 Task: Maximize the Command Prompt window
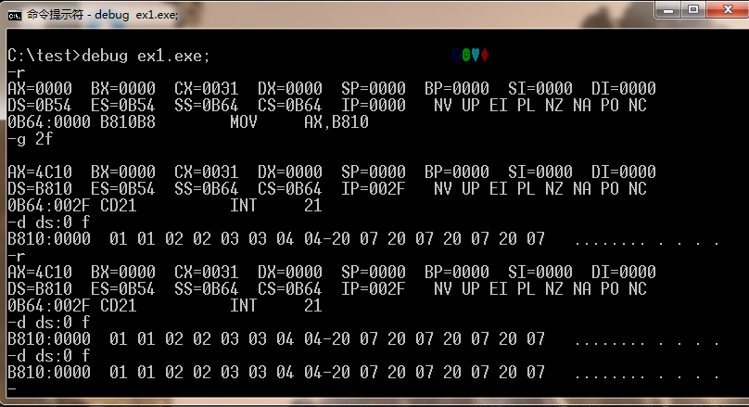coord(693,9)
